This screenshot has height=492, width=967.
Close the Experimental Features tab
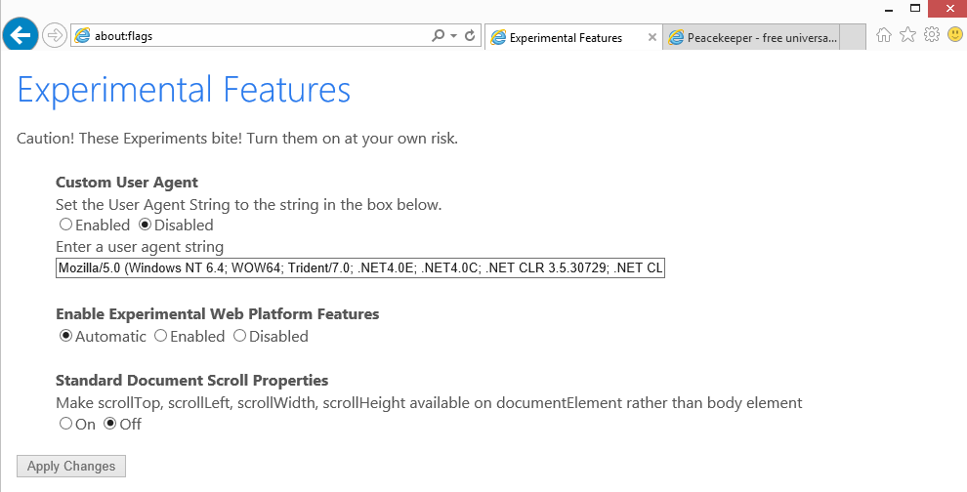652,38
